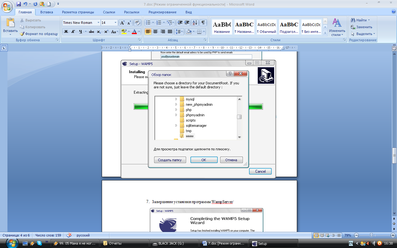Undo the last action
397x248 pixels.
pos(25,4)
